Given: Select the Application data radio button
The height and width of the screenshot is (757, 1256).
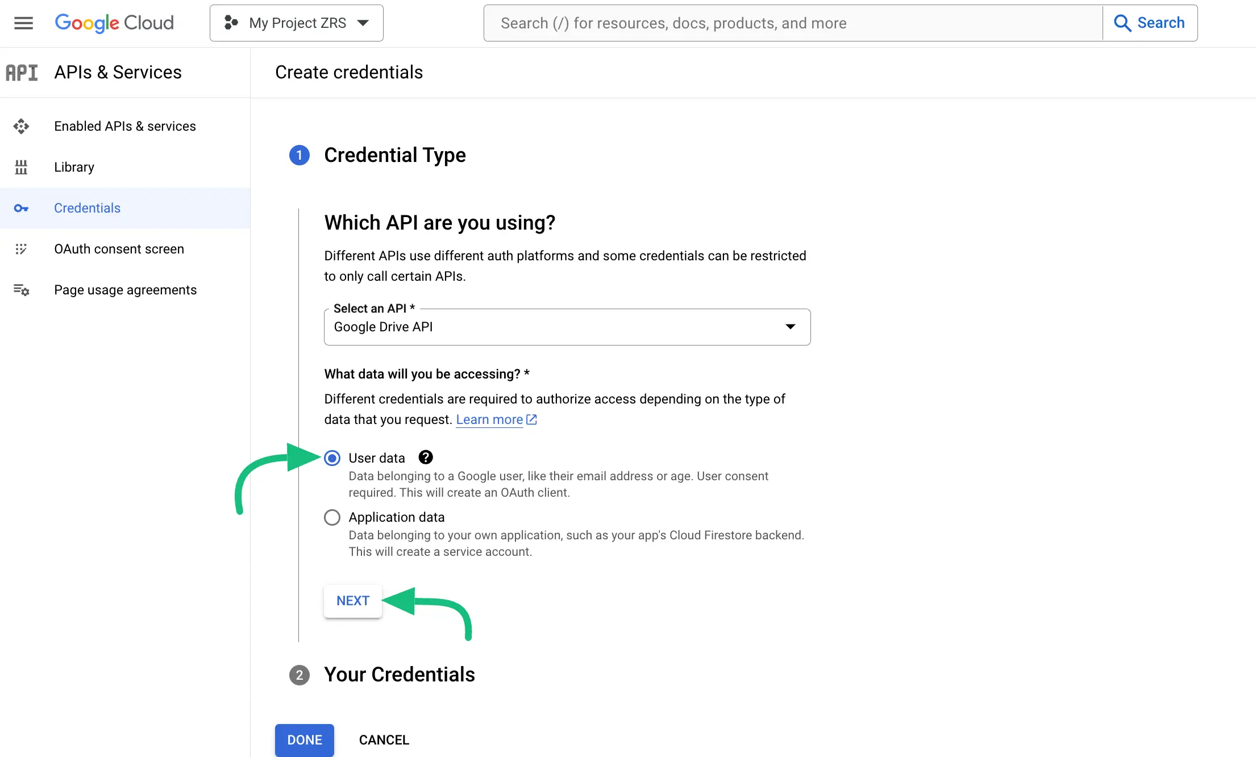Looking at the screenshot, I should pos(332,517).
